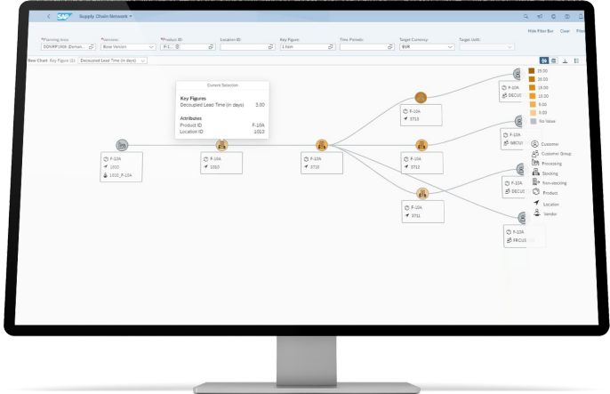The width and height of the screenshot is (610, 394).
Task: Expand the Target Currency EUR dropdown
Action: (x=450, y=46)
